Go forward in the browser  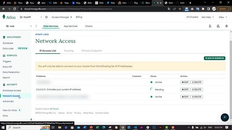pos(9,9)
